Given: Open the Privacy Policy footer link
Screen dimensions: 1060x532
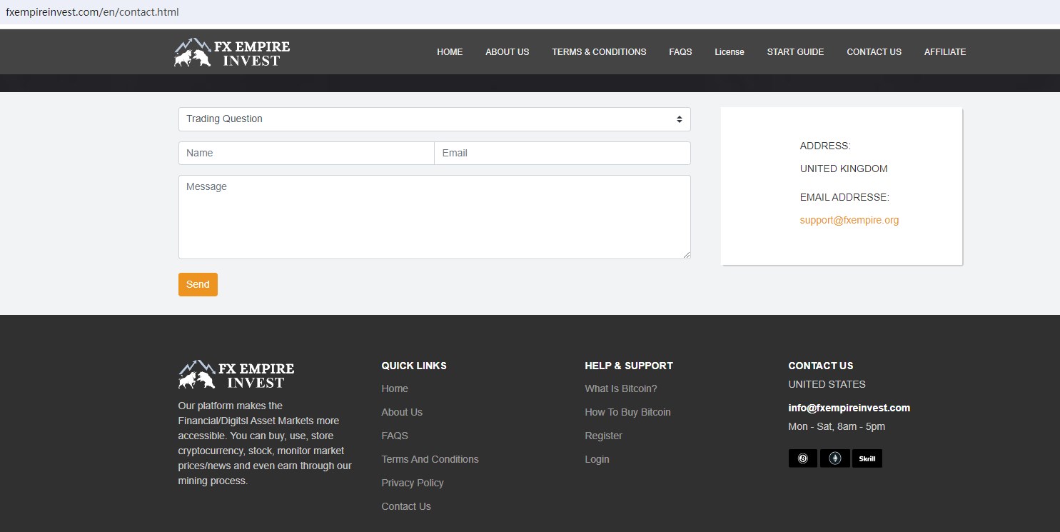Looking at the screenshot, I should click(412, 483).
